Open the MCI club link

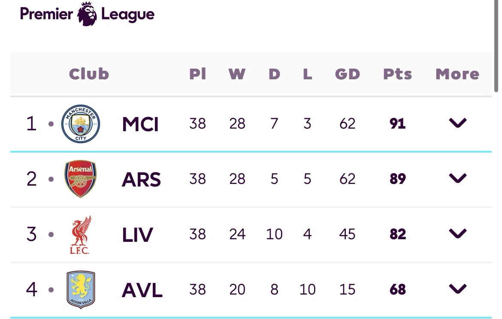pyautogui.click(x=140, y=124)
